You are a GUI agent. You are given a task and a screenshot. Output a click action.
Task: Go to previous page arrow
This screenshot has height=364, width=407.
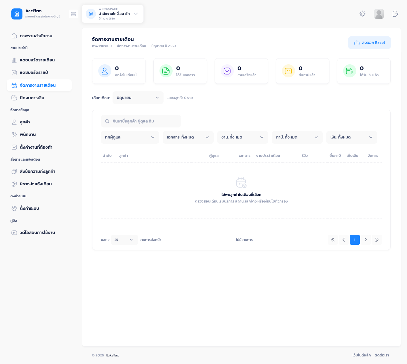click(x=344, y=240)
